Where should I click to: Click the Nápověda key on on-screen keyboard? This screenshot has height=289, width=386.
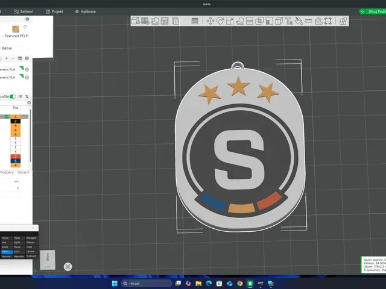[19, 256]
